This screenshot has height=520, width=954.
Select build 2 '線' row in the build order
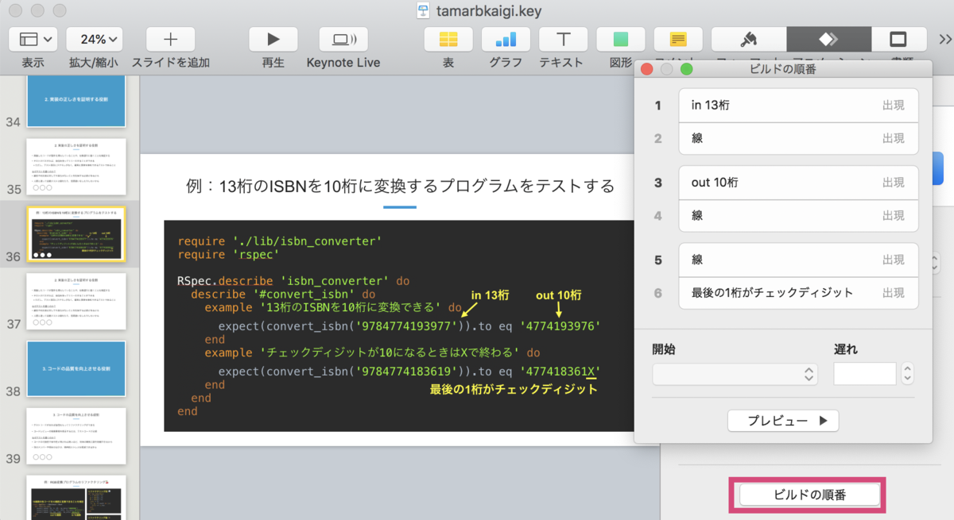pos(799,138)
